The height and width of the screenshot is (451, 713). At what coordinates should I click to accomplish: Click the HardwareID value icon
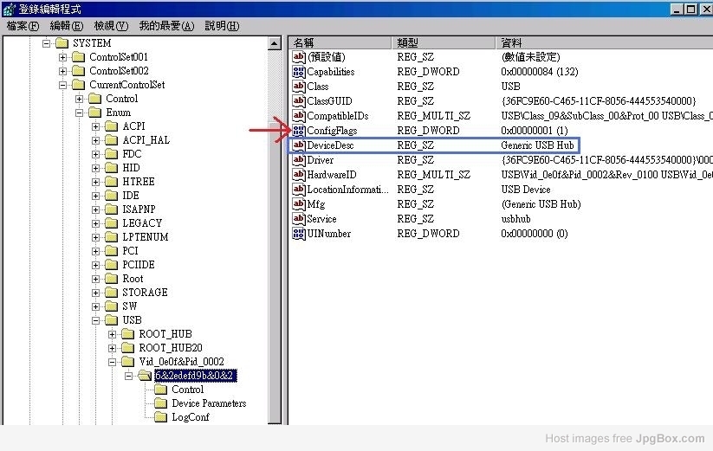(299, 175)
